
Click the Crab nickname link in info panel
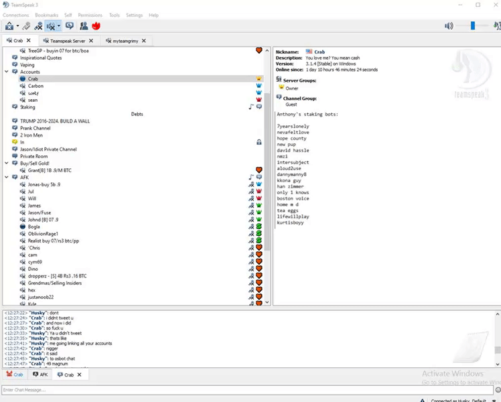tap(319, 52)
